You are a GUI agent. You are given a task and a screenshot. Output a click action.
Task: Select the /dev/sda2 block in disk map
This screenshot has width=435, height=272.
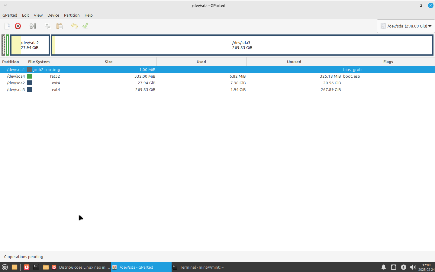(x=30, y=45)
